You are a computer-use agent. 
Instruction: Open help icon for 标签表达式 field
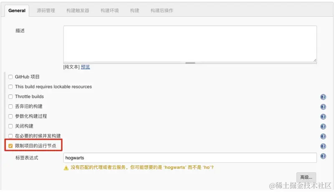point(323,156)
